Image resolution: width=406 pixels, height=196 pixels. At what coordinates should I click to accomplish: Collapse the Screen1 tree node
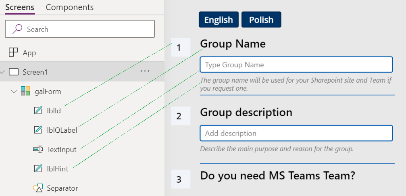pyautogui.click(x=3, y=72)
